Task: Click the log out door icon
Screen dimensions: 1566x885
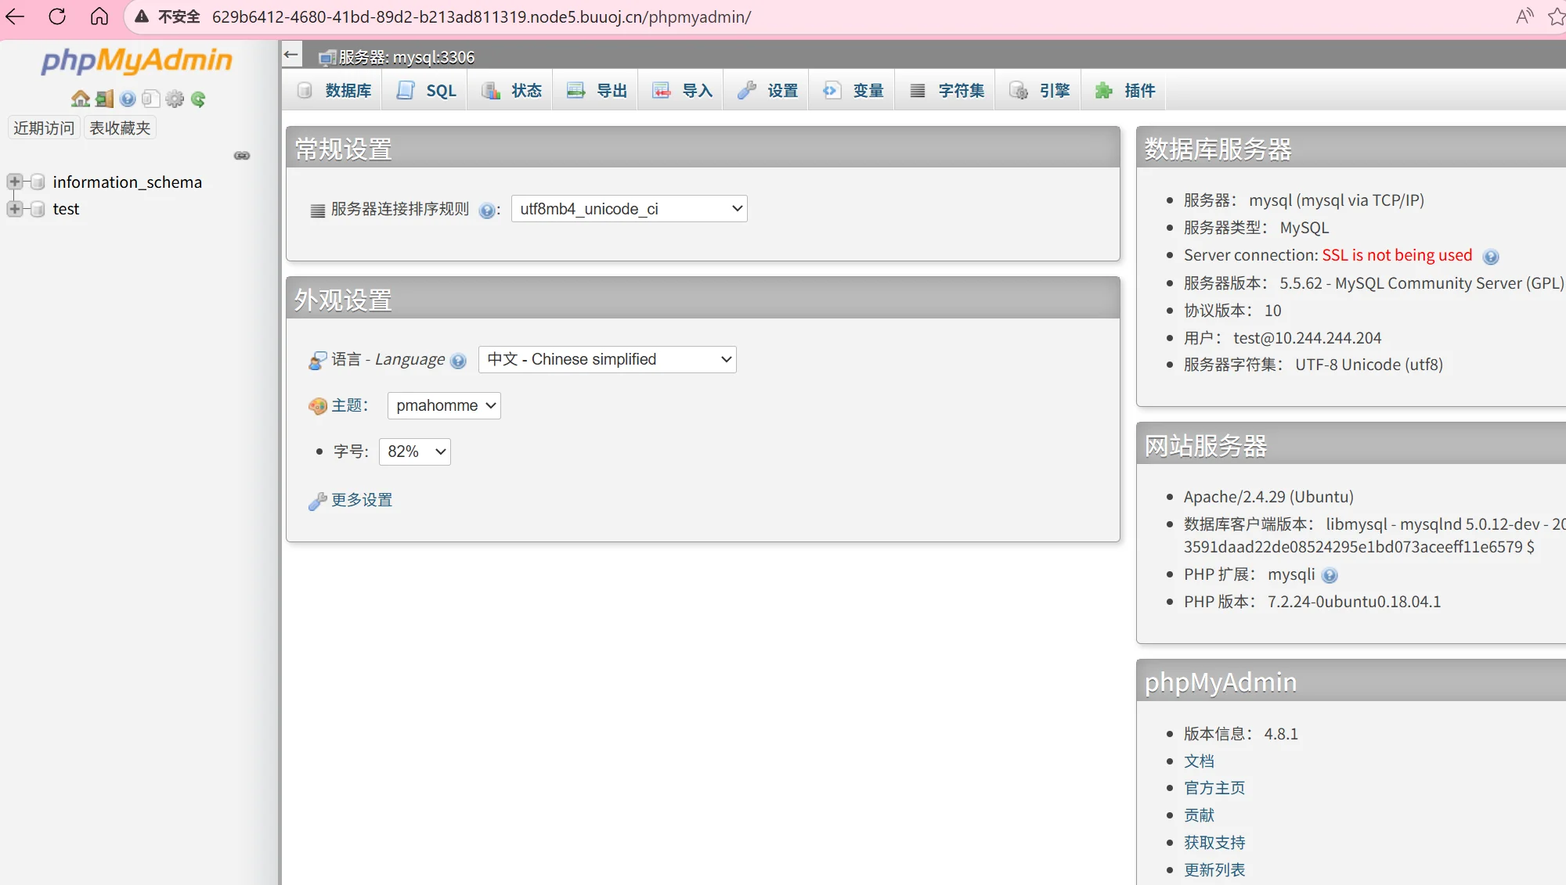Action: [x=104, y=99]
